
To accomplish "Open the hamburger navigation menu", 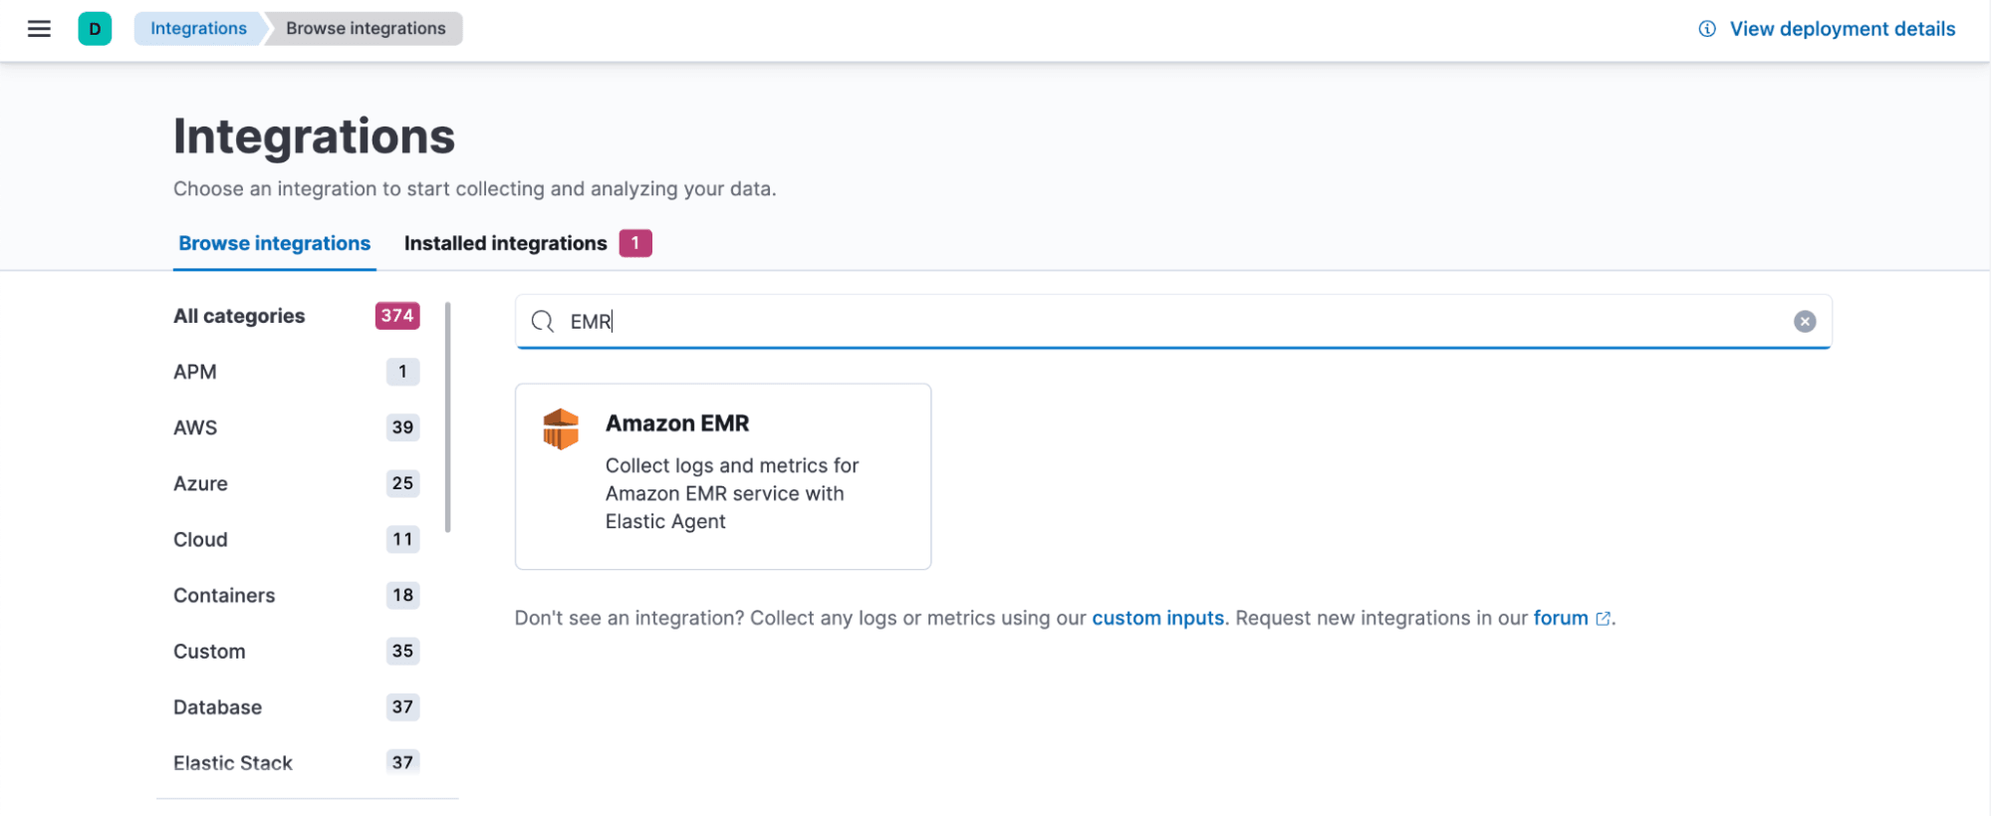I will coord(39,29).
